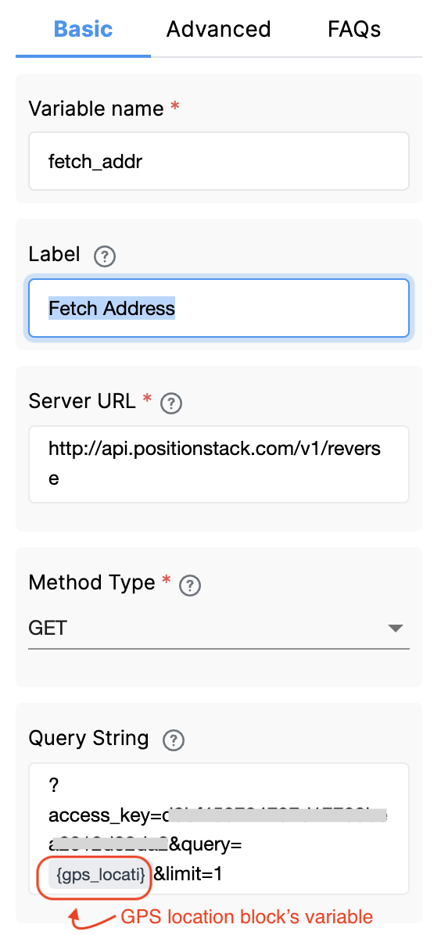Open help icon next to Label
The height and width of the screenshot is (935, 441).
click(x=105, y=256)
